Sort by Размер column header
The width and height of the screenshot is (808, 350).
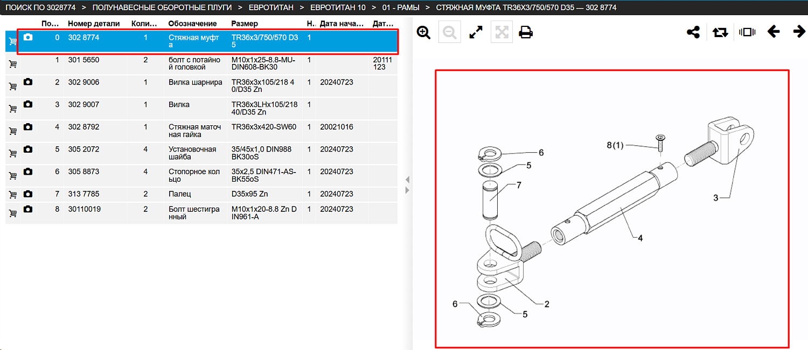(245, 24)
